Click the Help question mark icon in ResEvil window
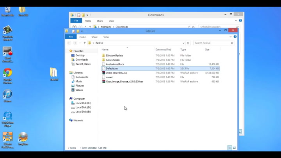 235,37
